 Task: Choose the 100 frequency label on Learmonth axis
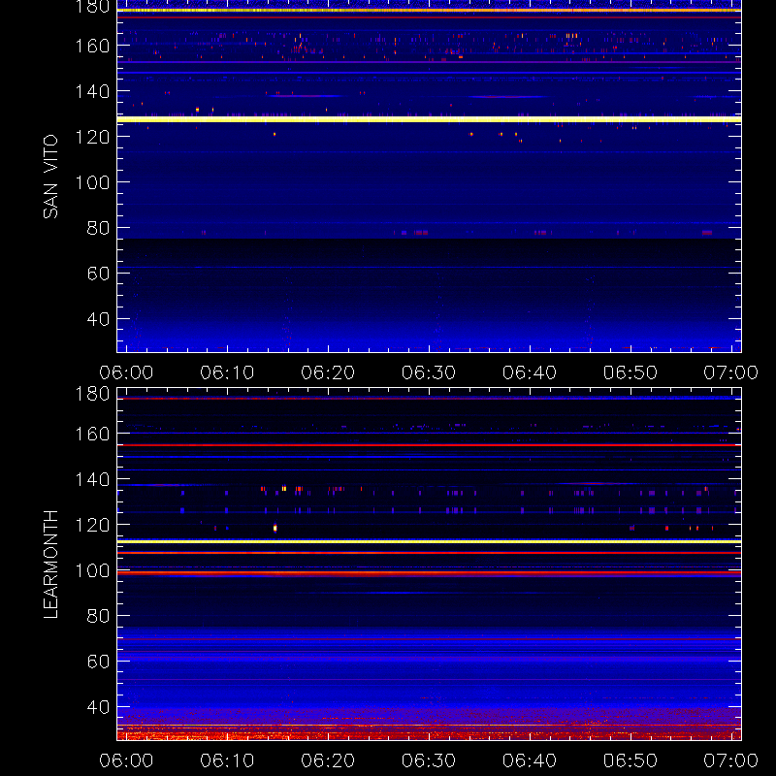[92, 570]
